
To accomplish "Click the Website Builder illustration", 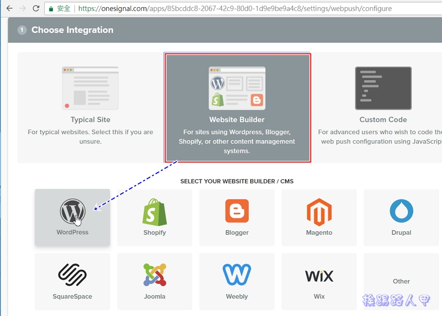I will click(237, 88).
